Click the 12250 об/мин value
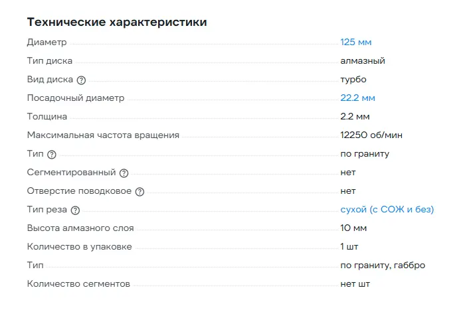The width and height of the screenshot is (461, 310). [371, 135]
